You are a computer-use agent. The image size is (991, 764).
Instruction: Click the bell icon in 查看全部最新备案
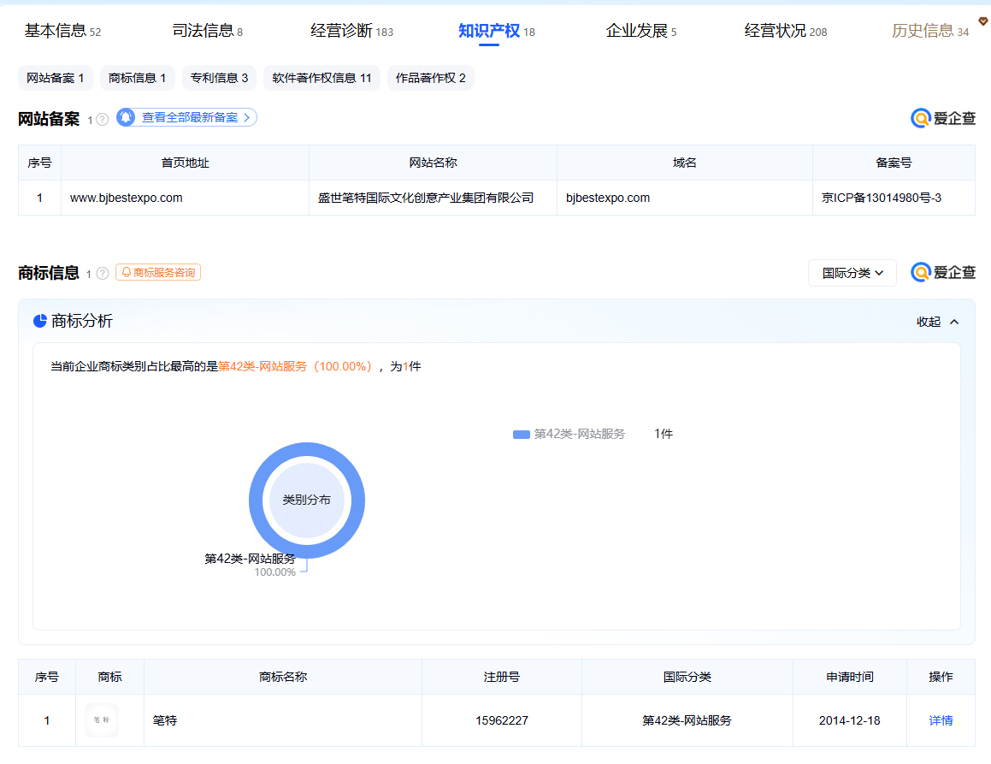coord(127,117)
